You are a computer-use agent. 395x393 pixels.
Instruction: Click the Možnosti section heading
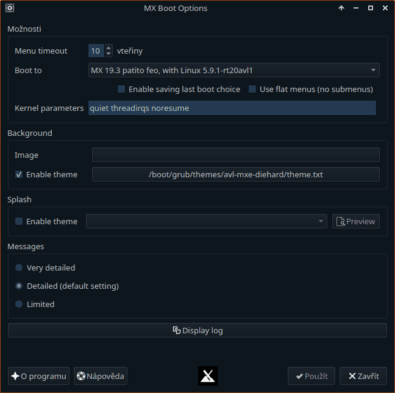pos(24,29)
